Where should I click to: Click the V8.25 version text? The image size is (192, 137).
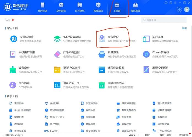point(132,135)
